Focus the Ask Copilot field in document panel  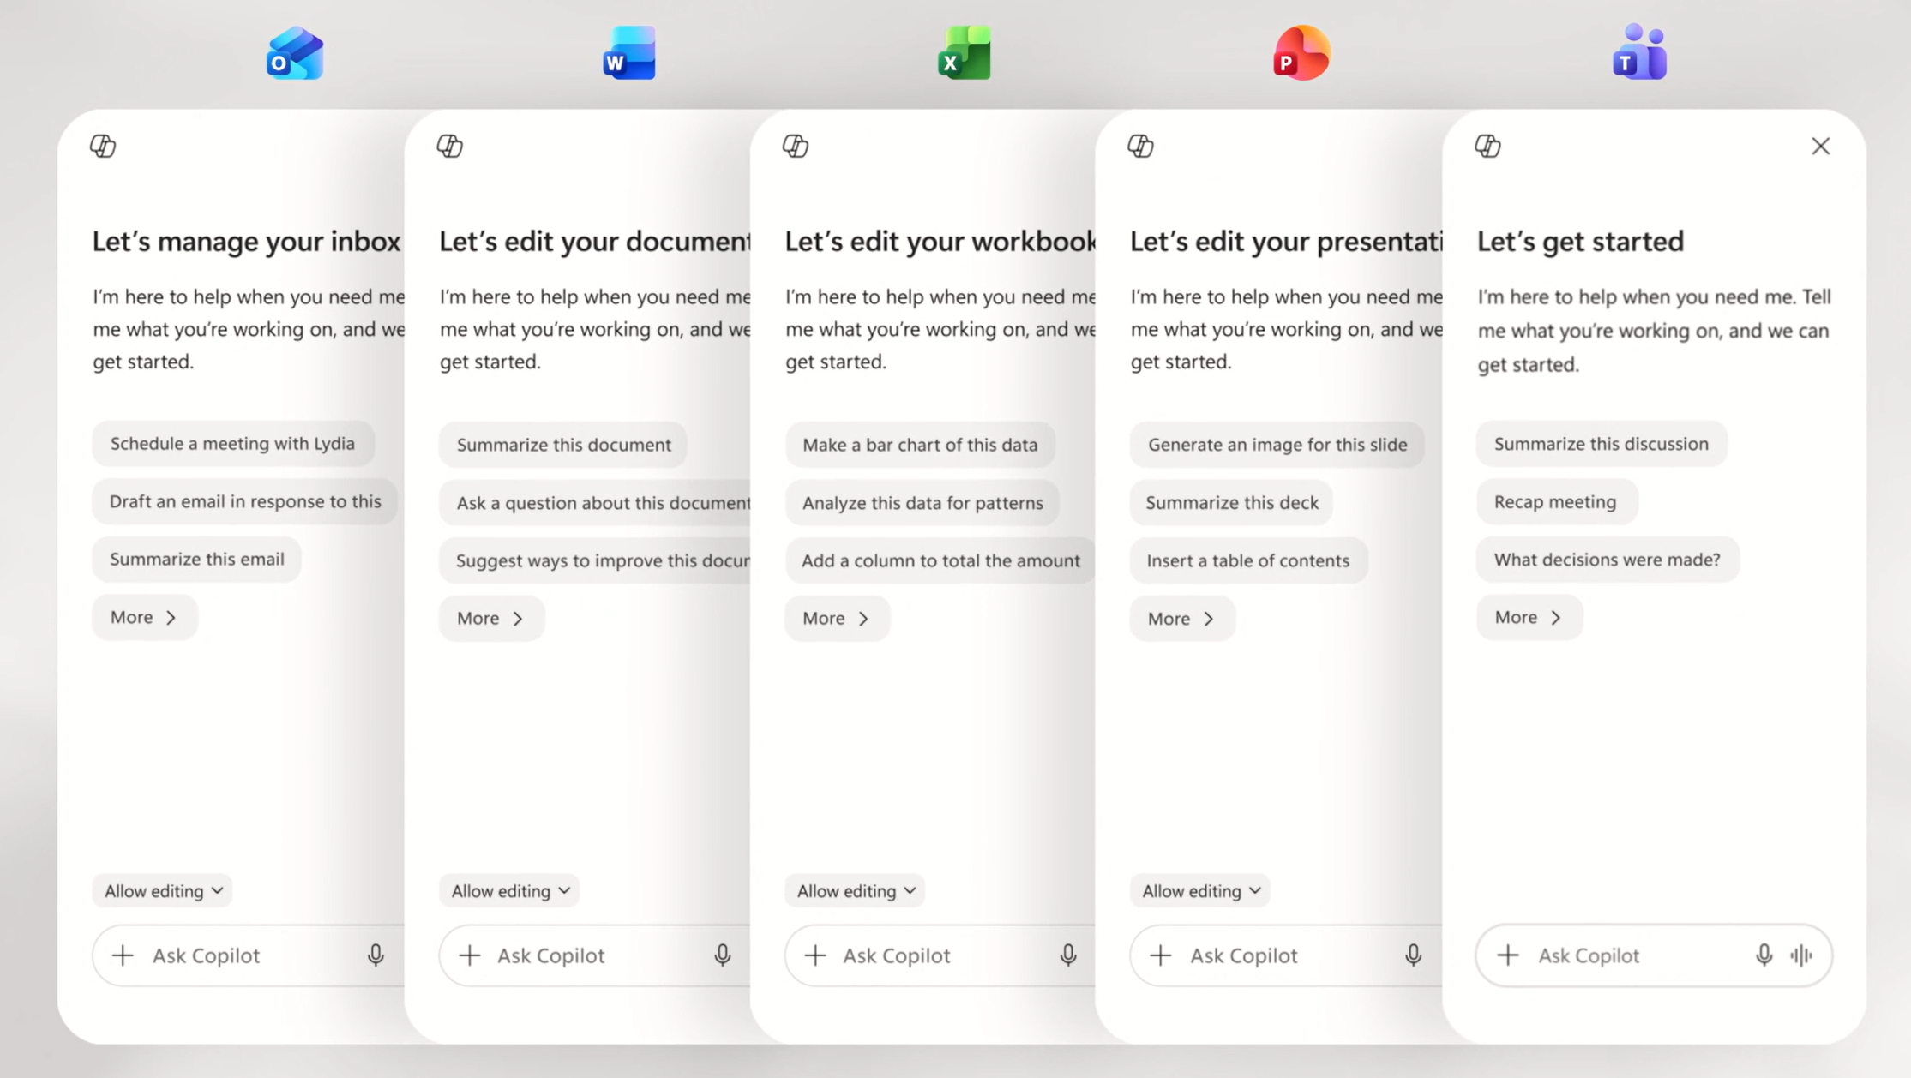[x=595, y=955]
